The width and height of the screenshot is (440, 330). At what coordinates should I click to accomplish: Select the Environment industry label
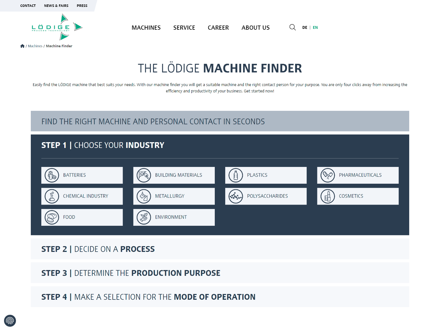click(171, 217)
